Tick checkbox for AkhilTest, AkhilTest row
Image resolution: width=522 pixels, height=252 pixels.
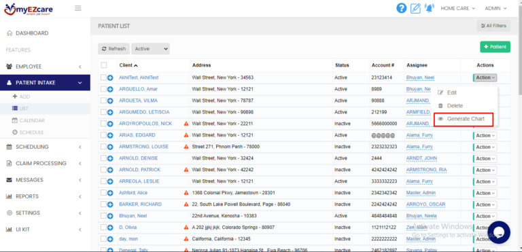tap(103, 77)
